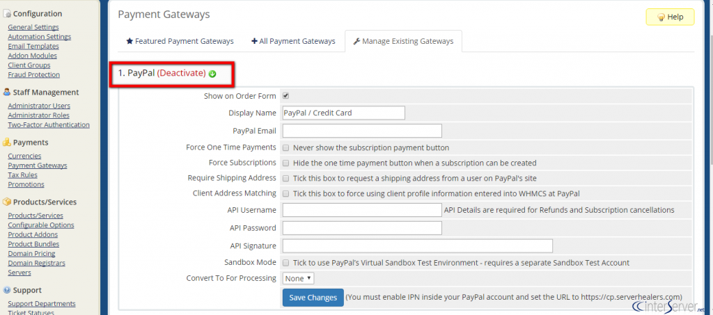Open the Convert To For Processing dropdown
The image size is (713, 315).
[298, 277]
